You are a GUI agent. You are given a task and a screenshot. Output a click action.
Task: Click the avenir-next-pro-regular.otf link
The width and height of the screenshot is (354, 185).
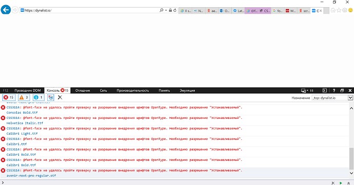(31, 176)
